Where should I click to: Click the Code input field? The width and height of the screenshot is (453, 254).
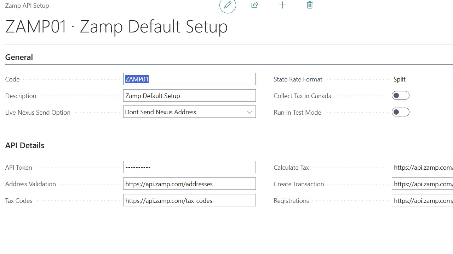pos(189,79)
